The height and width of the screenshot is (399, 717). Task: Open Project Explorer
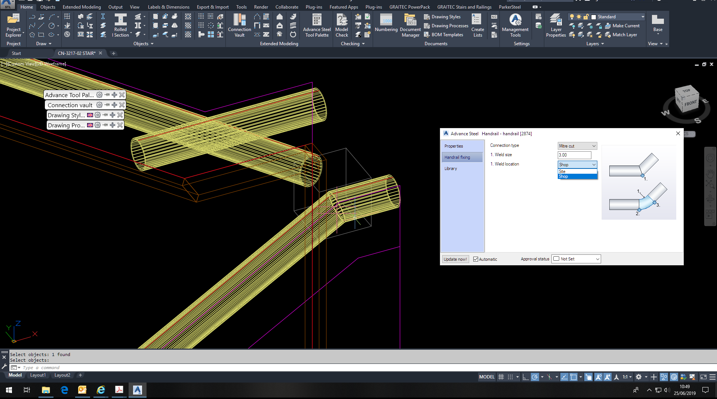click(x=13, y=25)
